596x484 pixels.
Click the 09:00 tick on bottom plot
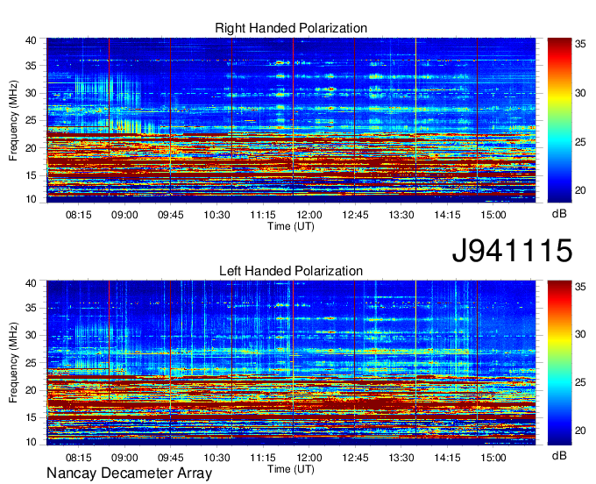pos(124,458)
